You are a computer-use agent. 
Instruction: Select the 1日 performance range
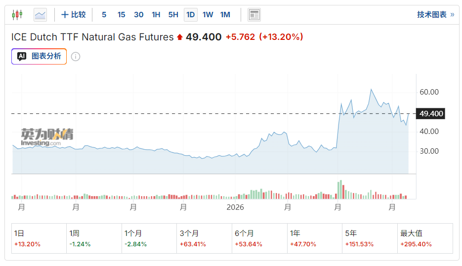[x=39, y=238]
